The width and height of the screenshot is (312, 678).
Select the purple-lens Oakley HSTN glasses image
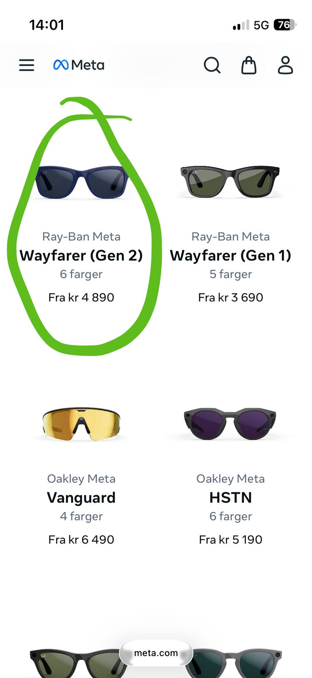coord(230,424)
